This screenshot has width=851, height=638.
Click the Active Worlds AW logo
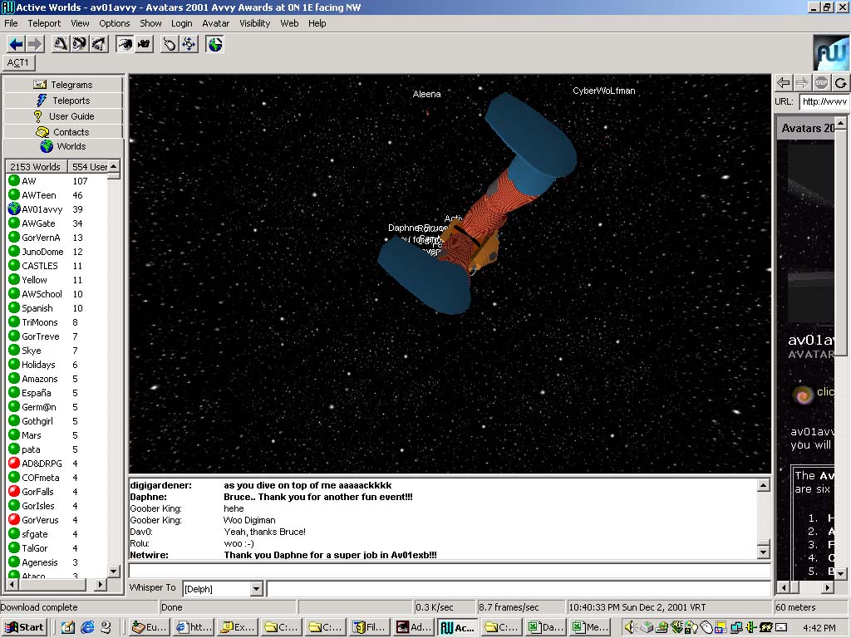point(830,52)
